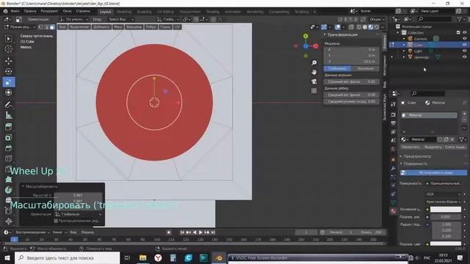This screenshot has height=264, width=470.
Task: Open the Global transform orientation dropdown
Action: [168, 19]
